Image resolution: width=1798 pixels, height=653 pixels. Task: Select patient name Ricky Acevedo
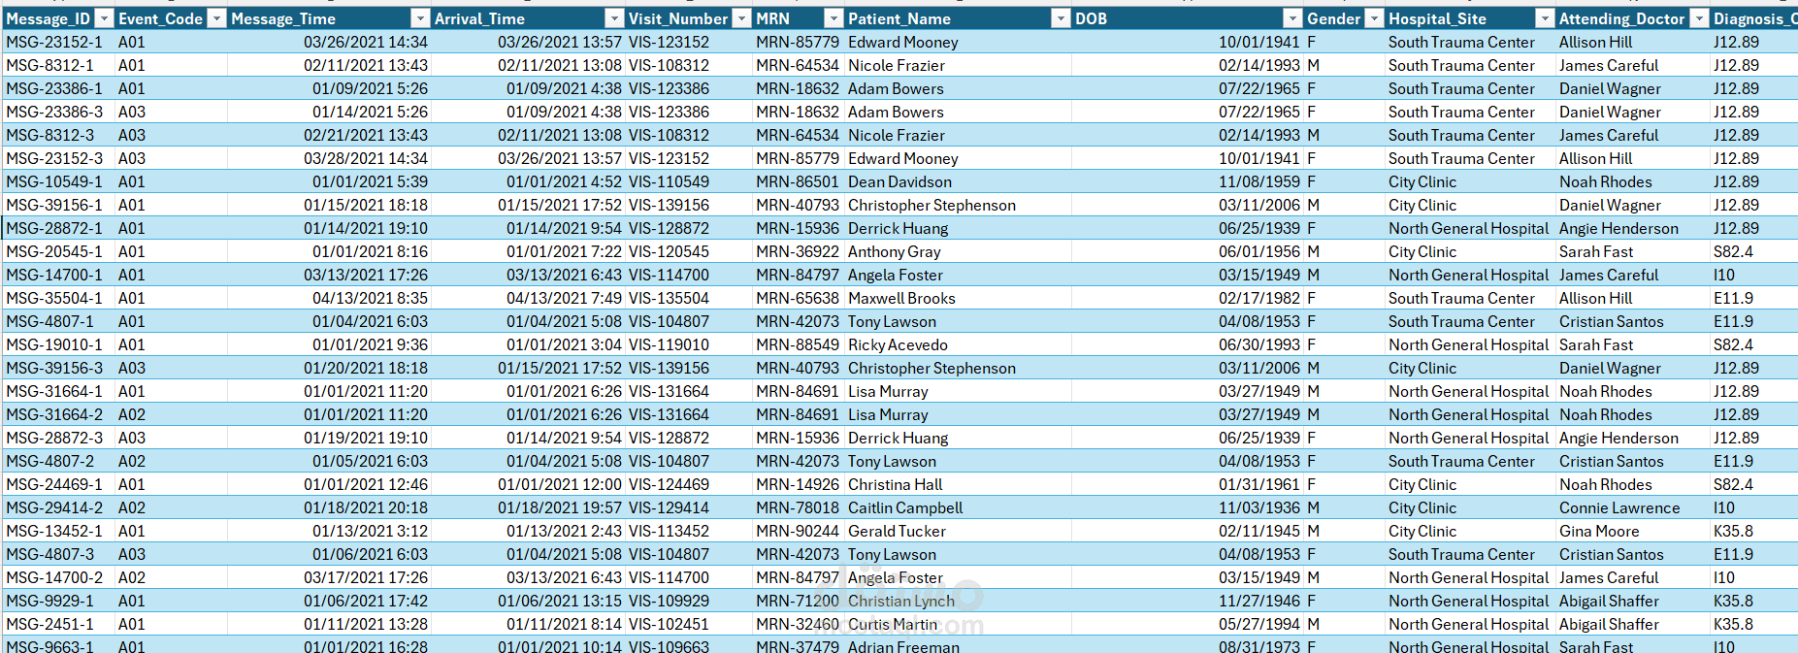click(898, 344)
